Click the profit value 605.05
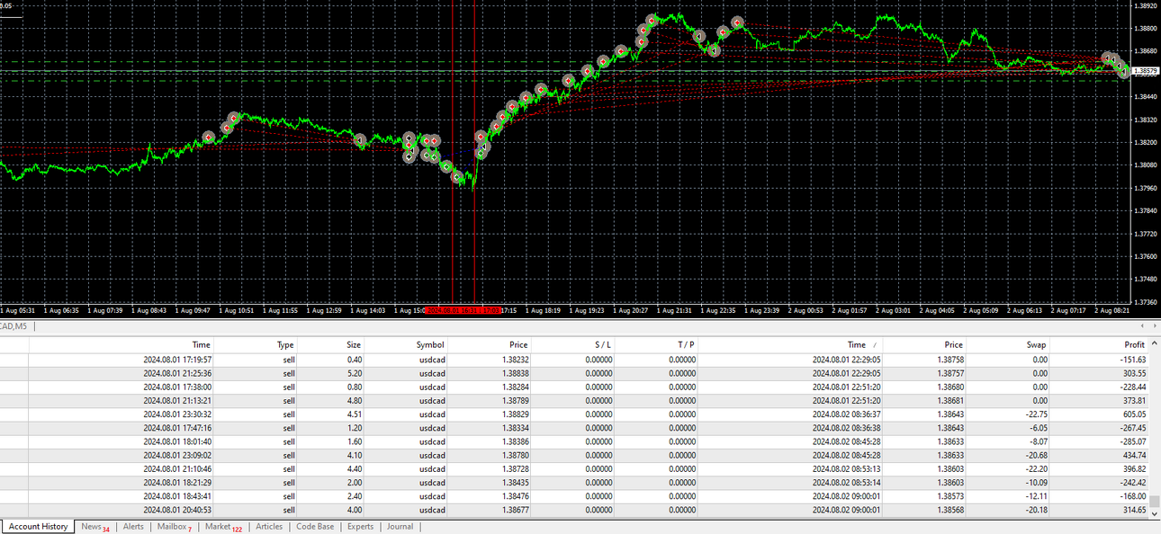The height and width of the screenshot is (534, 1161). click(x=1133, y=414)
